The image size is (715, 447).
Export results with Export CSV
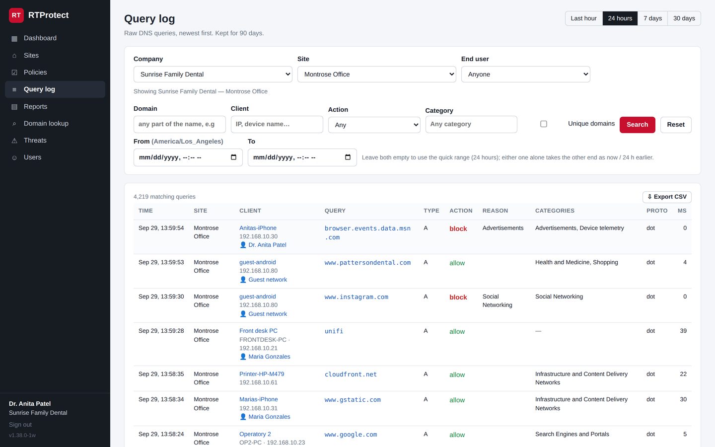(667, 197)
